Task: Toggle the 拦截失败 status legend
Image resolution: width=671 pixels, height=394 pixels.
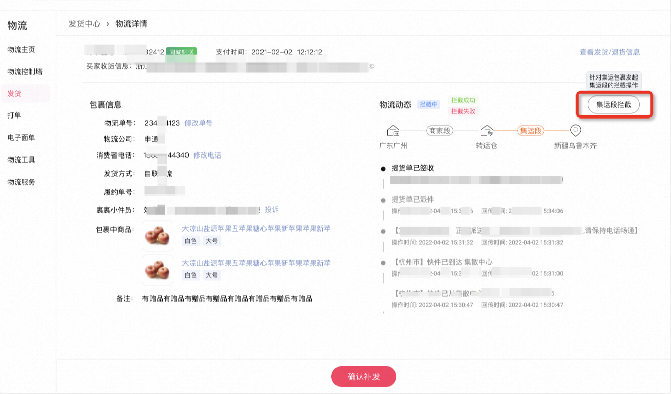Action: click(x=462, y=110)
